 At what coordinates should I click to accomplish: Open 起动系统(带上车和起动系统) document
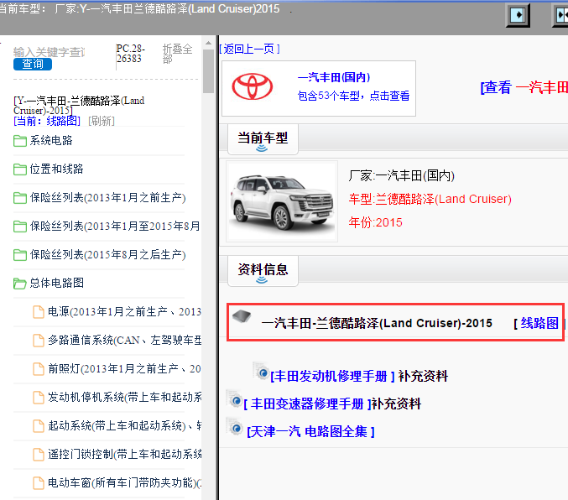[125, 425]
